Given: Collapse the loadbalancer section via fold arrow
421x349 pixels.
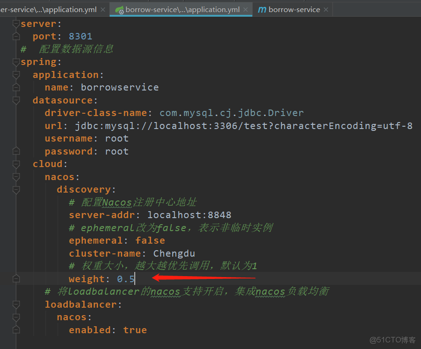Looking at the screenshot, I should tap(16, 304).
